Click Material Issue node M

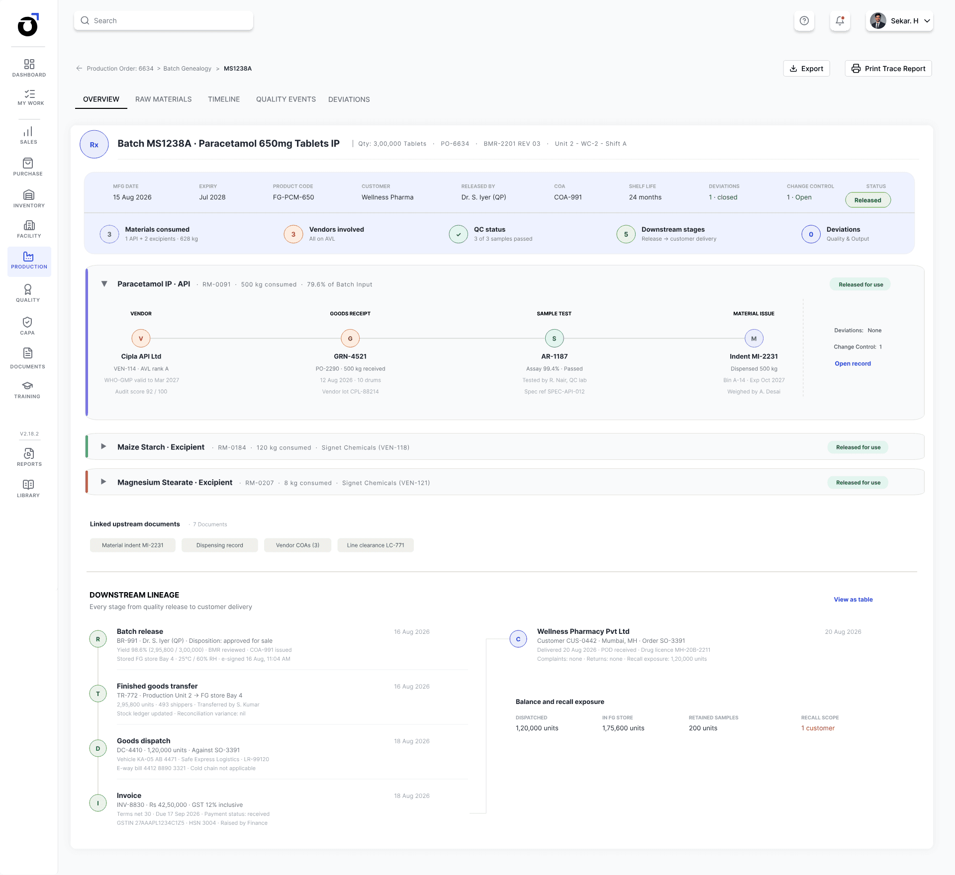pos(754,339)
